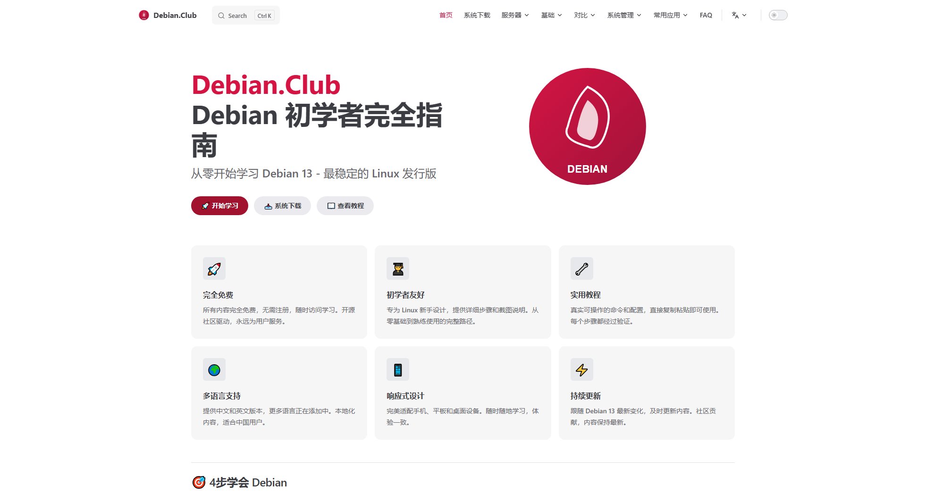926x502 pixels.
Task: Click the rocket icon in 完全免费 card
Action: click(214, 269)
